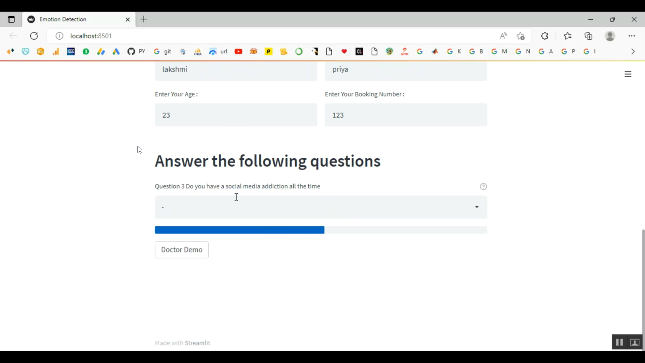Open the MATLAB bookmark
Viewport: 645px width, 363px height.
435,51
